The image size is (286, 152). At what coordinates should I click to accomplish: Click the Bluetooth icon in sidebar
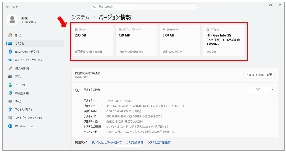click(x=10, y=52)
